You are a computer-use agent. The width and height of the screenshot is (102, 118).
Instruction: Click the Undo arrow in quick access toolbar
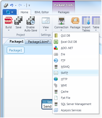(12, 5)
